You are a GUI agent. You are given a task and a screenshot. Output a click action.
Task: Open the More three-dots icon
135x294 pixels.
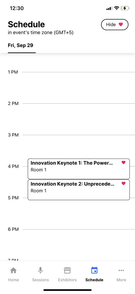pyautogui.click(x=121, y=270)
